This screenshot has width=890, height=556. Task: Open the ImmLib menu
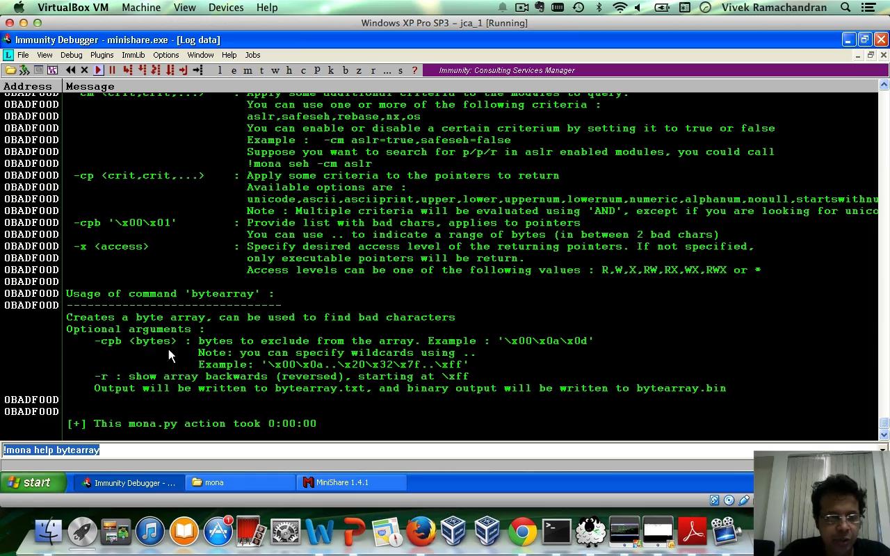coord(133,55)
